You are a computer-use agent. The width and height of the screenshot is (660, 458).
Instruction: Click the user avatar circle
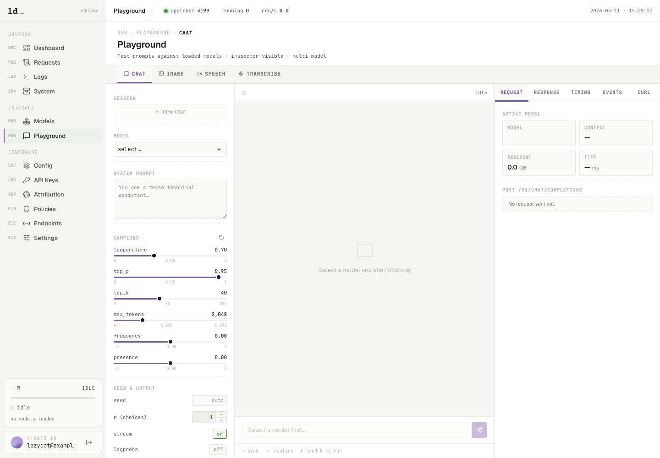click(17, 442)
